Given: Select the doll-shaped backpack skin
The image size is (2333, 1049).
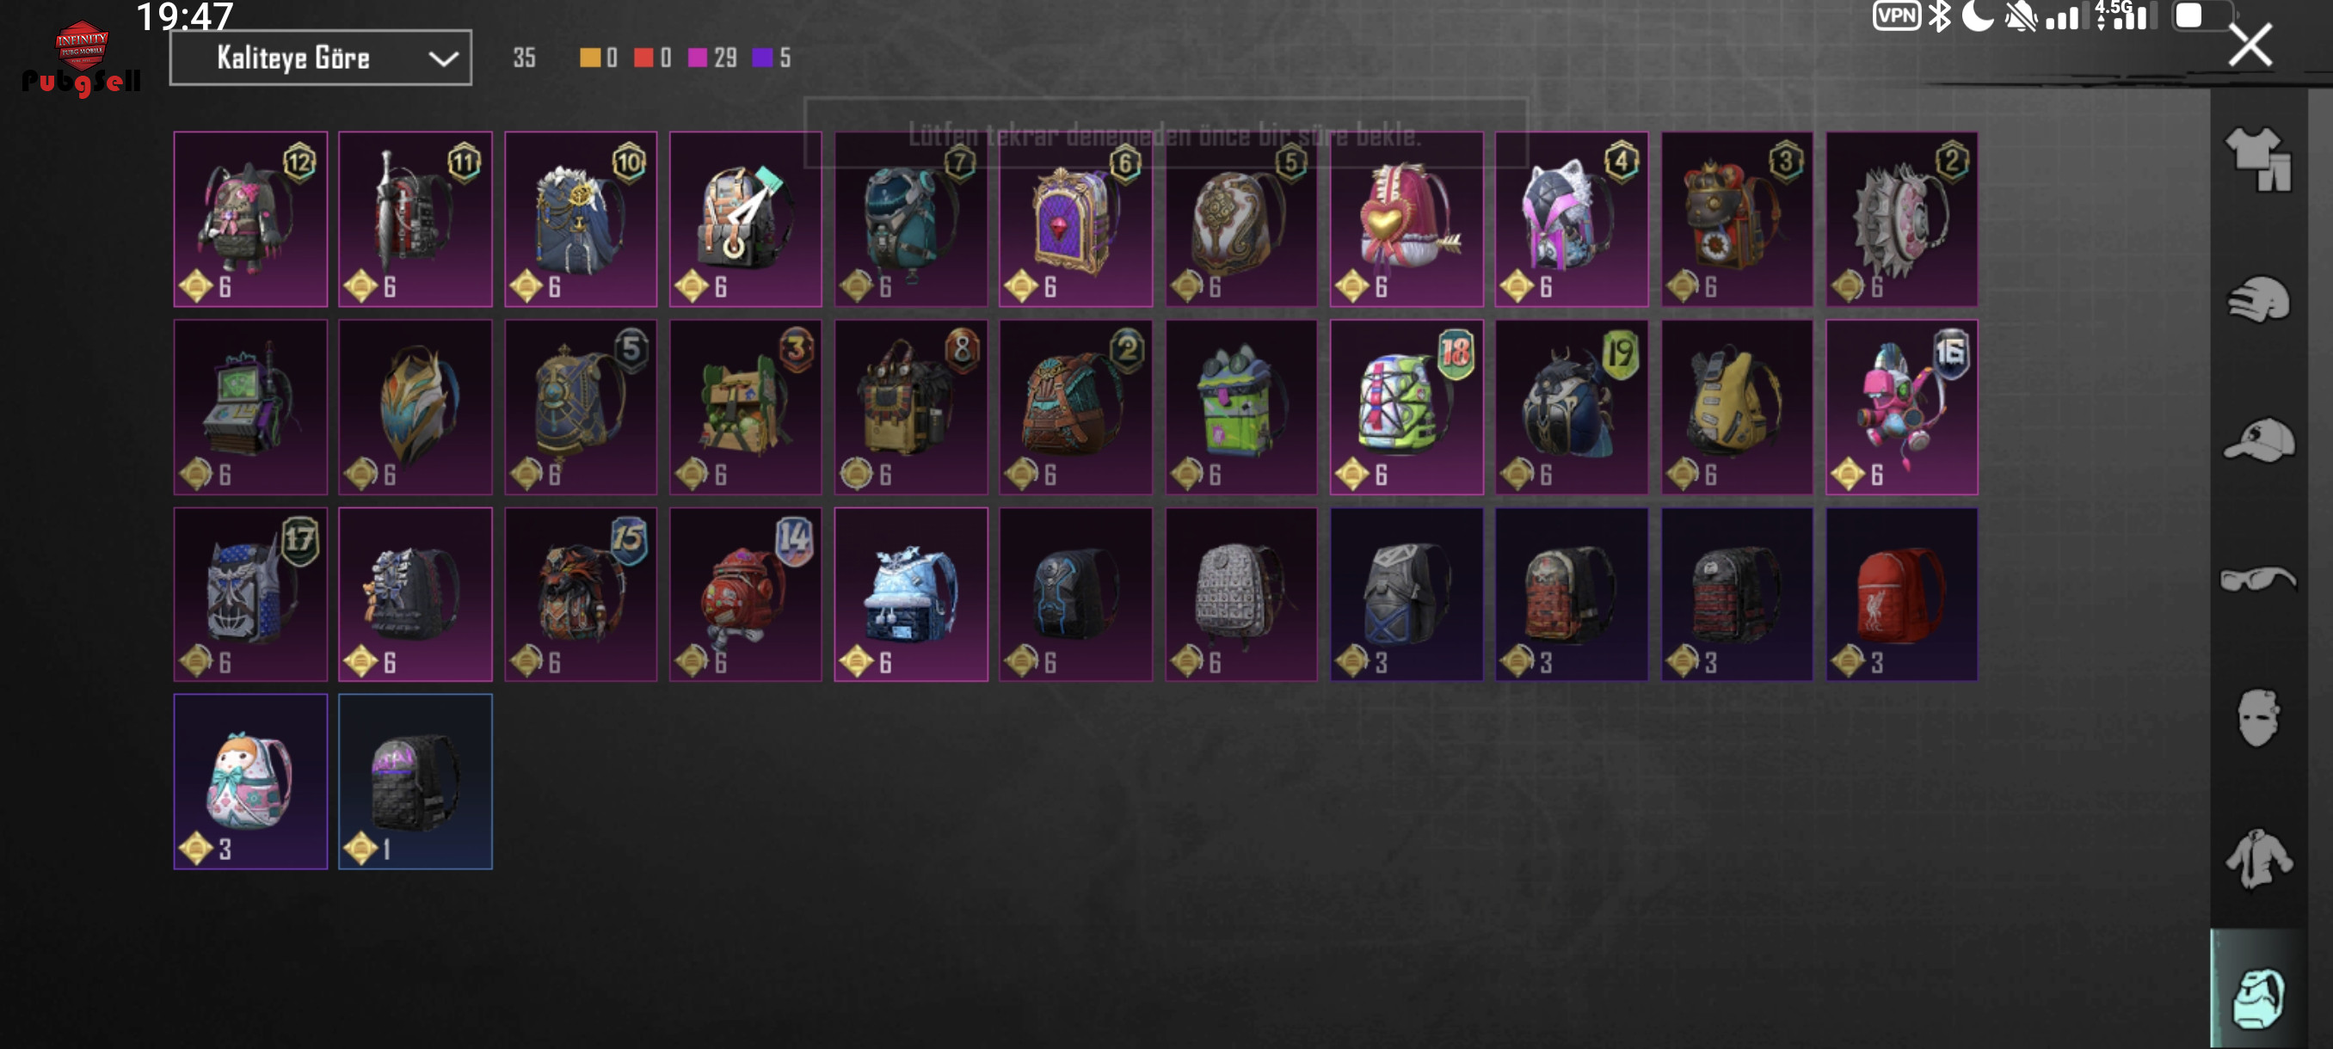Looking at the screenshot, I should pos(250,782).
